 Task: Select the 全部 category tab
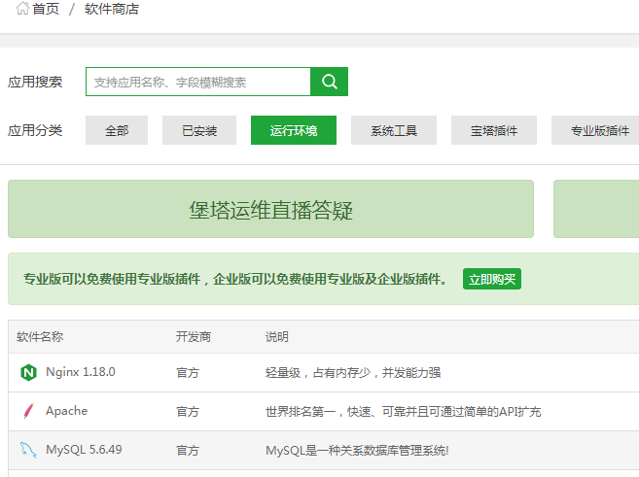tap(117, 130)
